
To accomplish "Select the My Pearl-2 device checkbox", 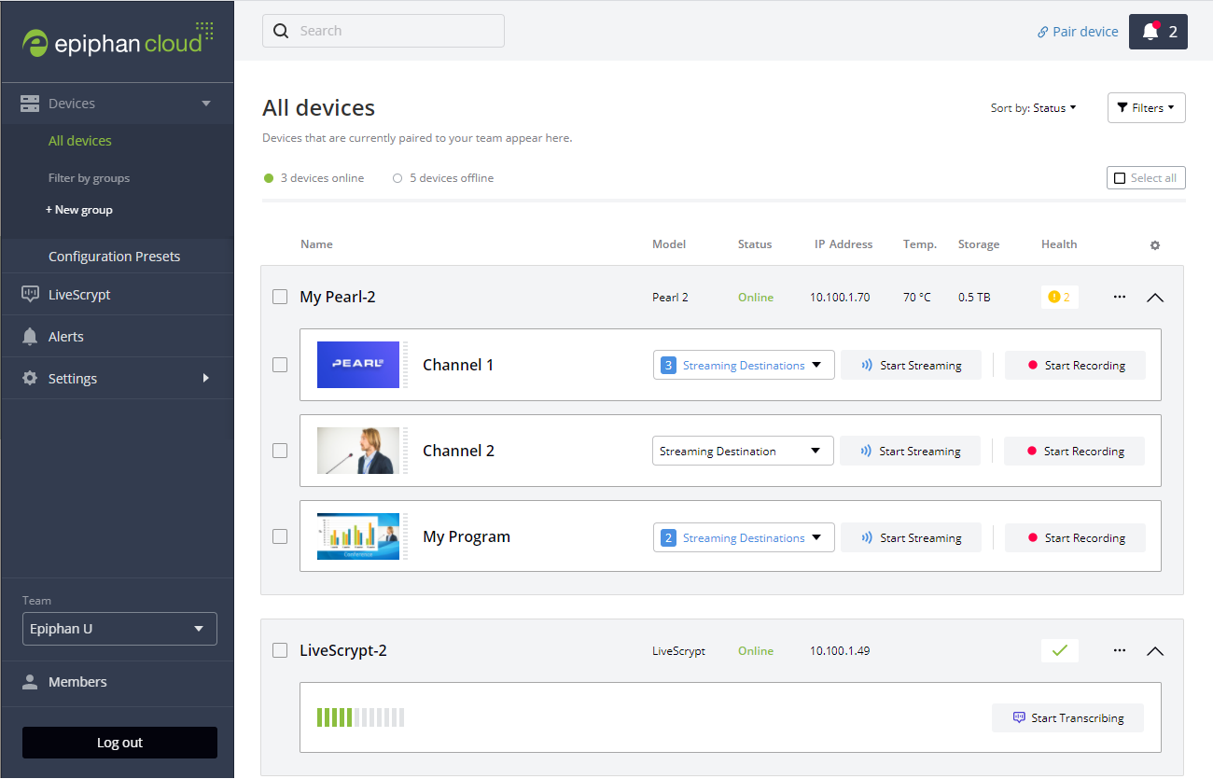I will click(x=280, y=297).
